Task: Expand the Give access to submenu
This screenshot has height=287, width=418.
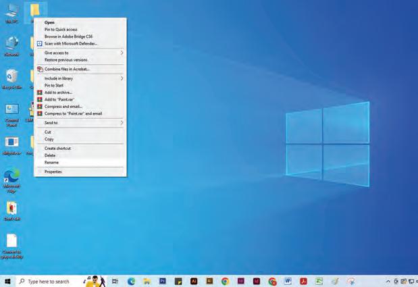Action: pyautogui.click(x=80, y=53)
